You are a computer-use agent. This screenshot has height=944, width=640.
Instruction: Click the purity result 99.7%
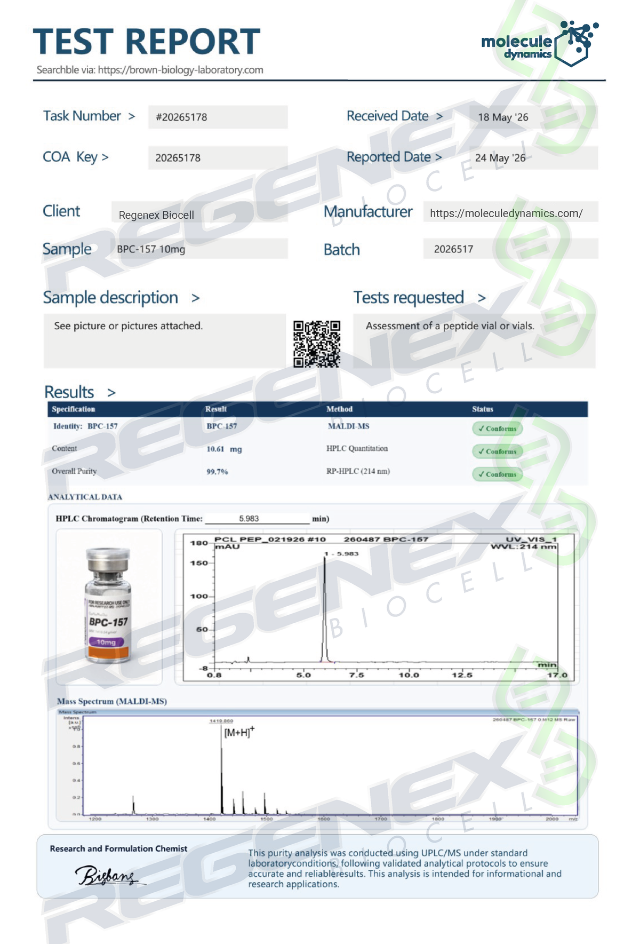click(217, 472)
